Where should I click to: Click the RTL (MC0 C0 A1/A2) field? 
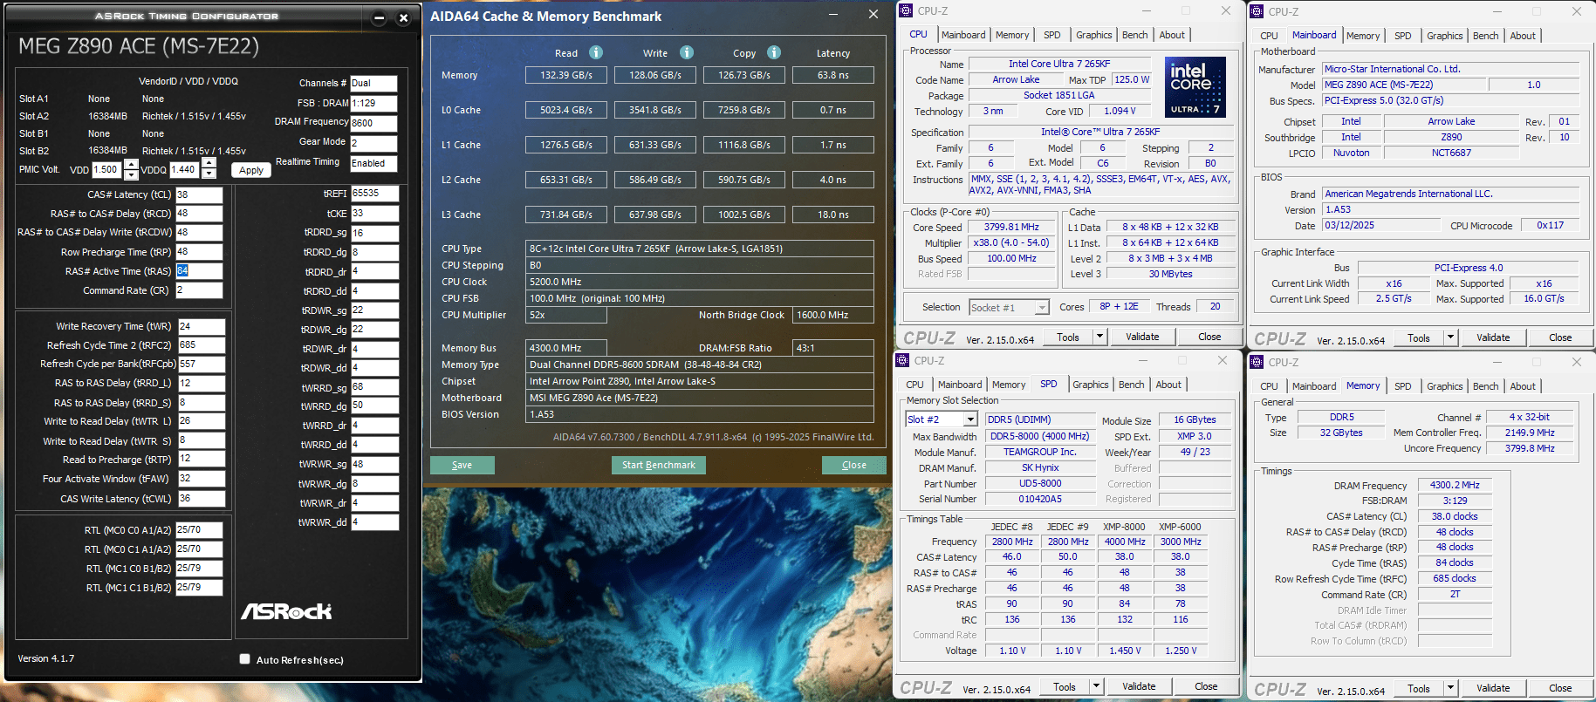click(199, 529)
